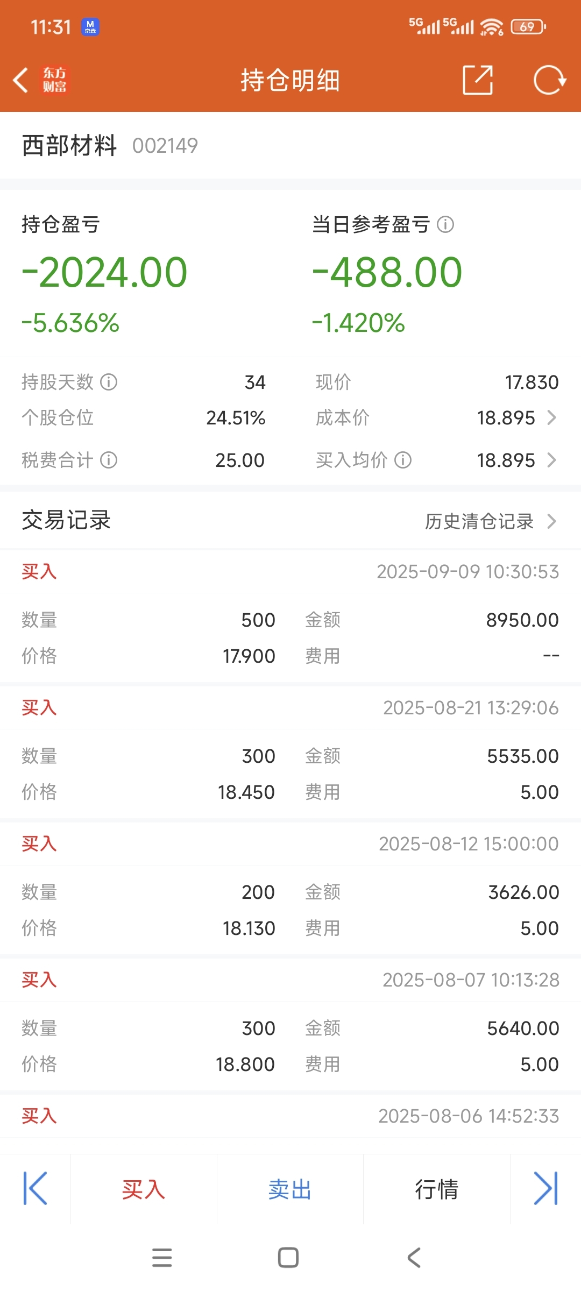
Task: Open 历史清仓记录 link
Action: click(x=479, y=521)
